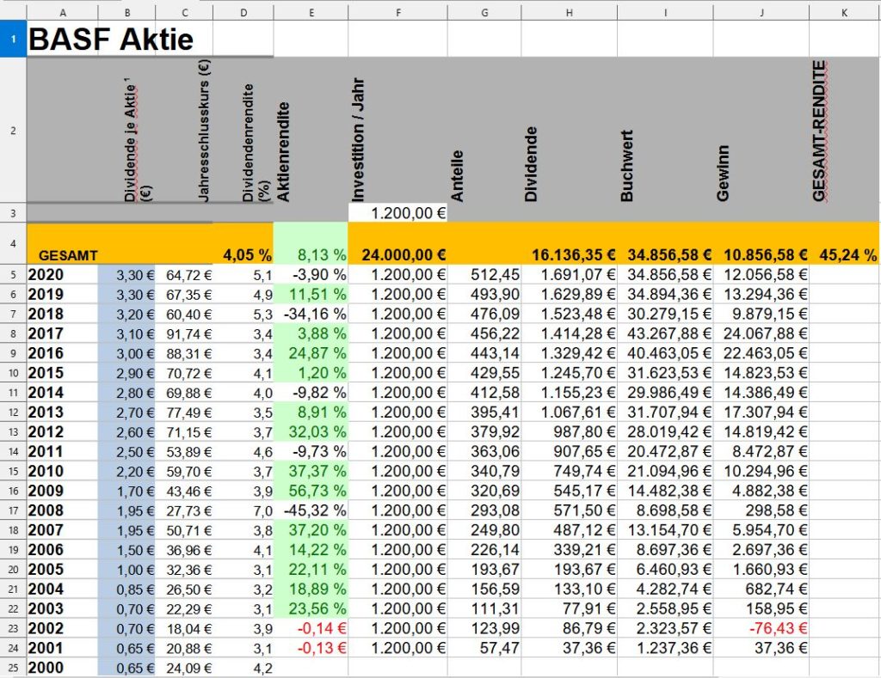Select 2019 stock return 11,51 %
Image resolution: width=881 pixels, height=678 pixels.
pyautogui.click(x=311, y=294)
